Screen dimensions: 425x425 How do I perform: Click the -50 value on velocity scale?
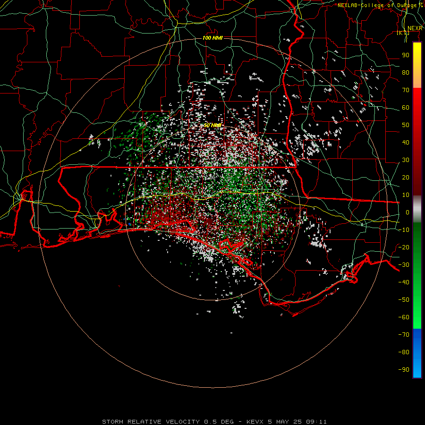404,300
